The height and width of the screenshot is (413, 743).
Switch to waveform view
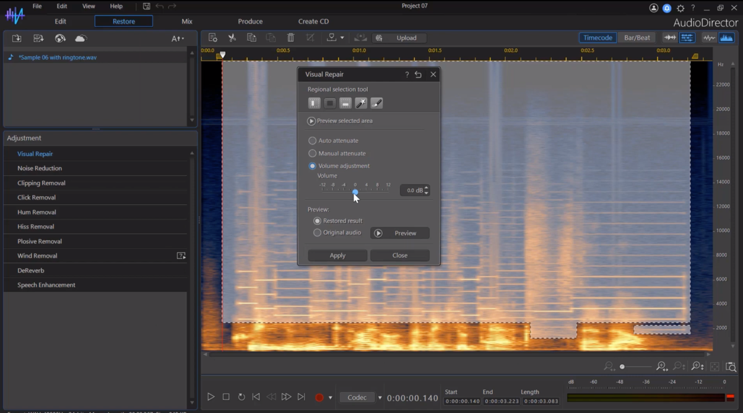pos(710,38)
